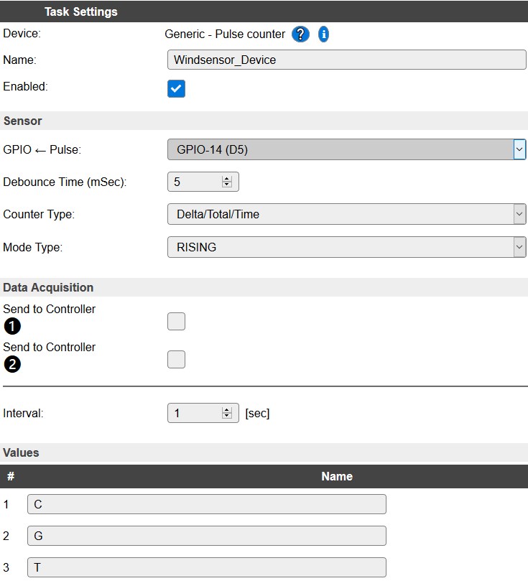Click the blue info icon beside Pulse counter
This screenshot has width=528, height=586.
pos(323,34)
